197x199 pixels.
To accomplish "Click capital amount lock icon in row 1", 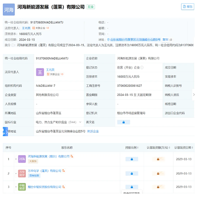I will 158,159.
